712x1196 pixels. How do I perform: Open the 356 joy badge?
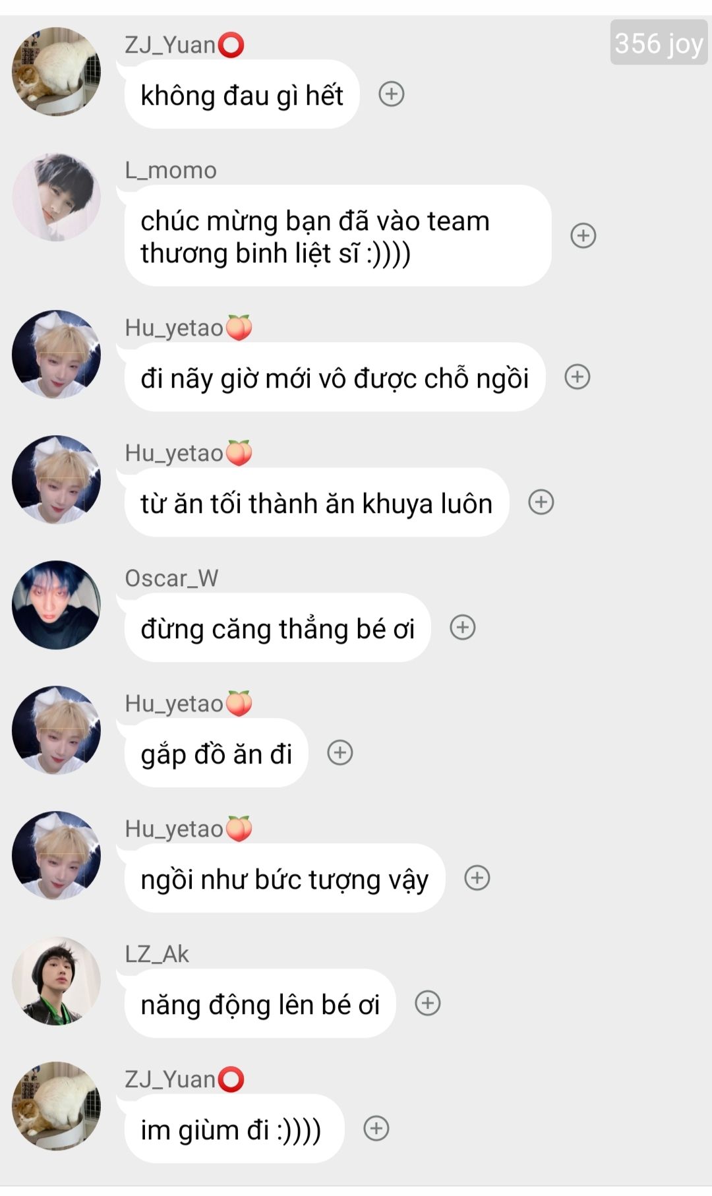tap(659, 43)
